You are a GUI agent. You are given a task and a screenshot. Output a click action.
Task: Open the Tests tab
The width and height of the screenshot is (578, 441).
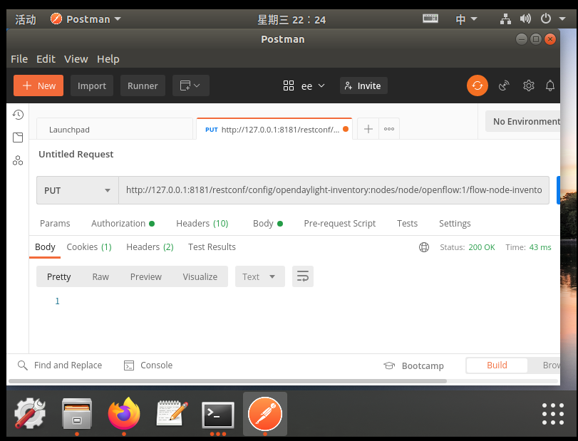[407, 223]
